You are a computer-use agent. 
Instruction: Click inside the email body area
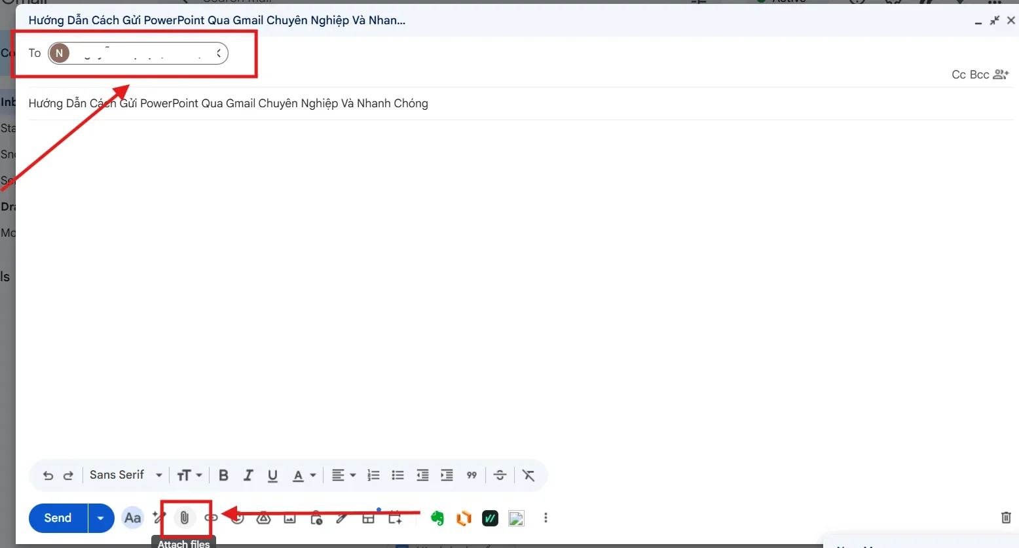[521, 288]
